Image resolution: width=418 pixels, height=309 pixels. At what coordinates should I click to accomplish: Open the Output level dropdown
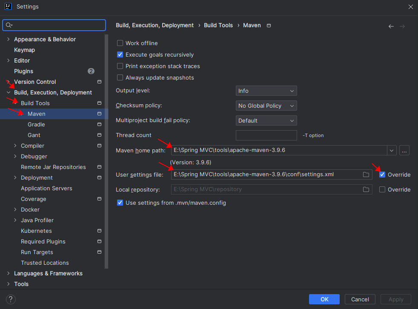click(x=266, y=91)
